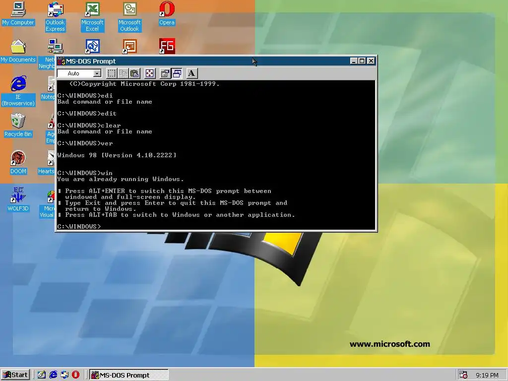The height and width of the screenshot is (381, 508).
Task: Select the IE (Browservice) desktop icon
Action: pyautogui.click(x=18, y=91)
